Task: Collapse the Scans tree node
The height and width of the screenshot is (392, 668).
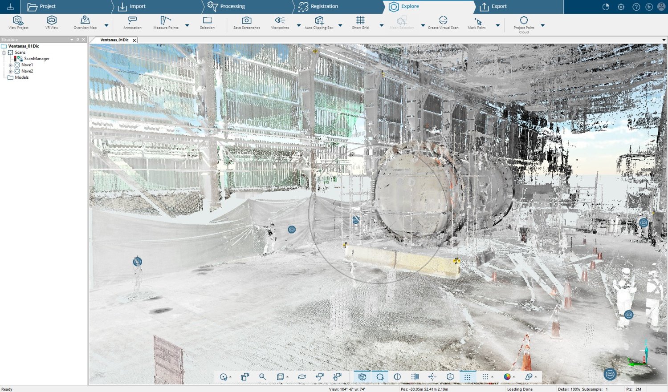Action: click(4, 53)
